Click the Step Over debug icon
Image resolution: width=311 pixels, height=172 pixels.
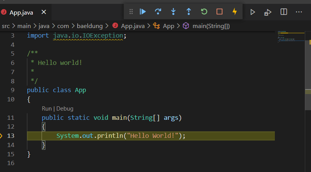(158, 12)
